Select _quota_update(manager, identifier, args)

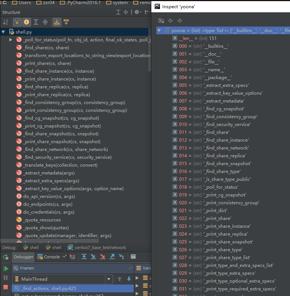pos(67,236)
